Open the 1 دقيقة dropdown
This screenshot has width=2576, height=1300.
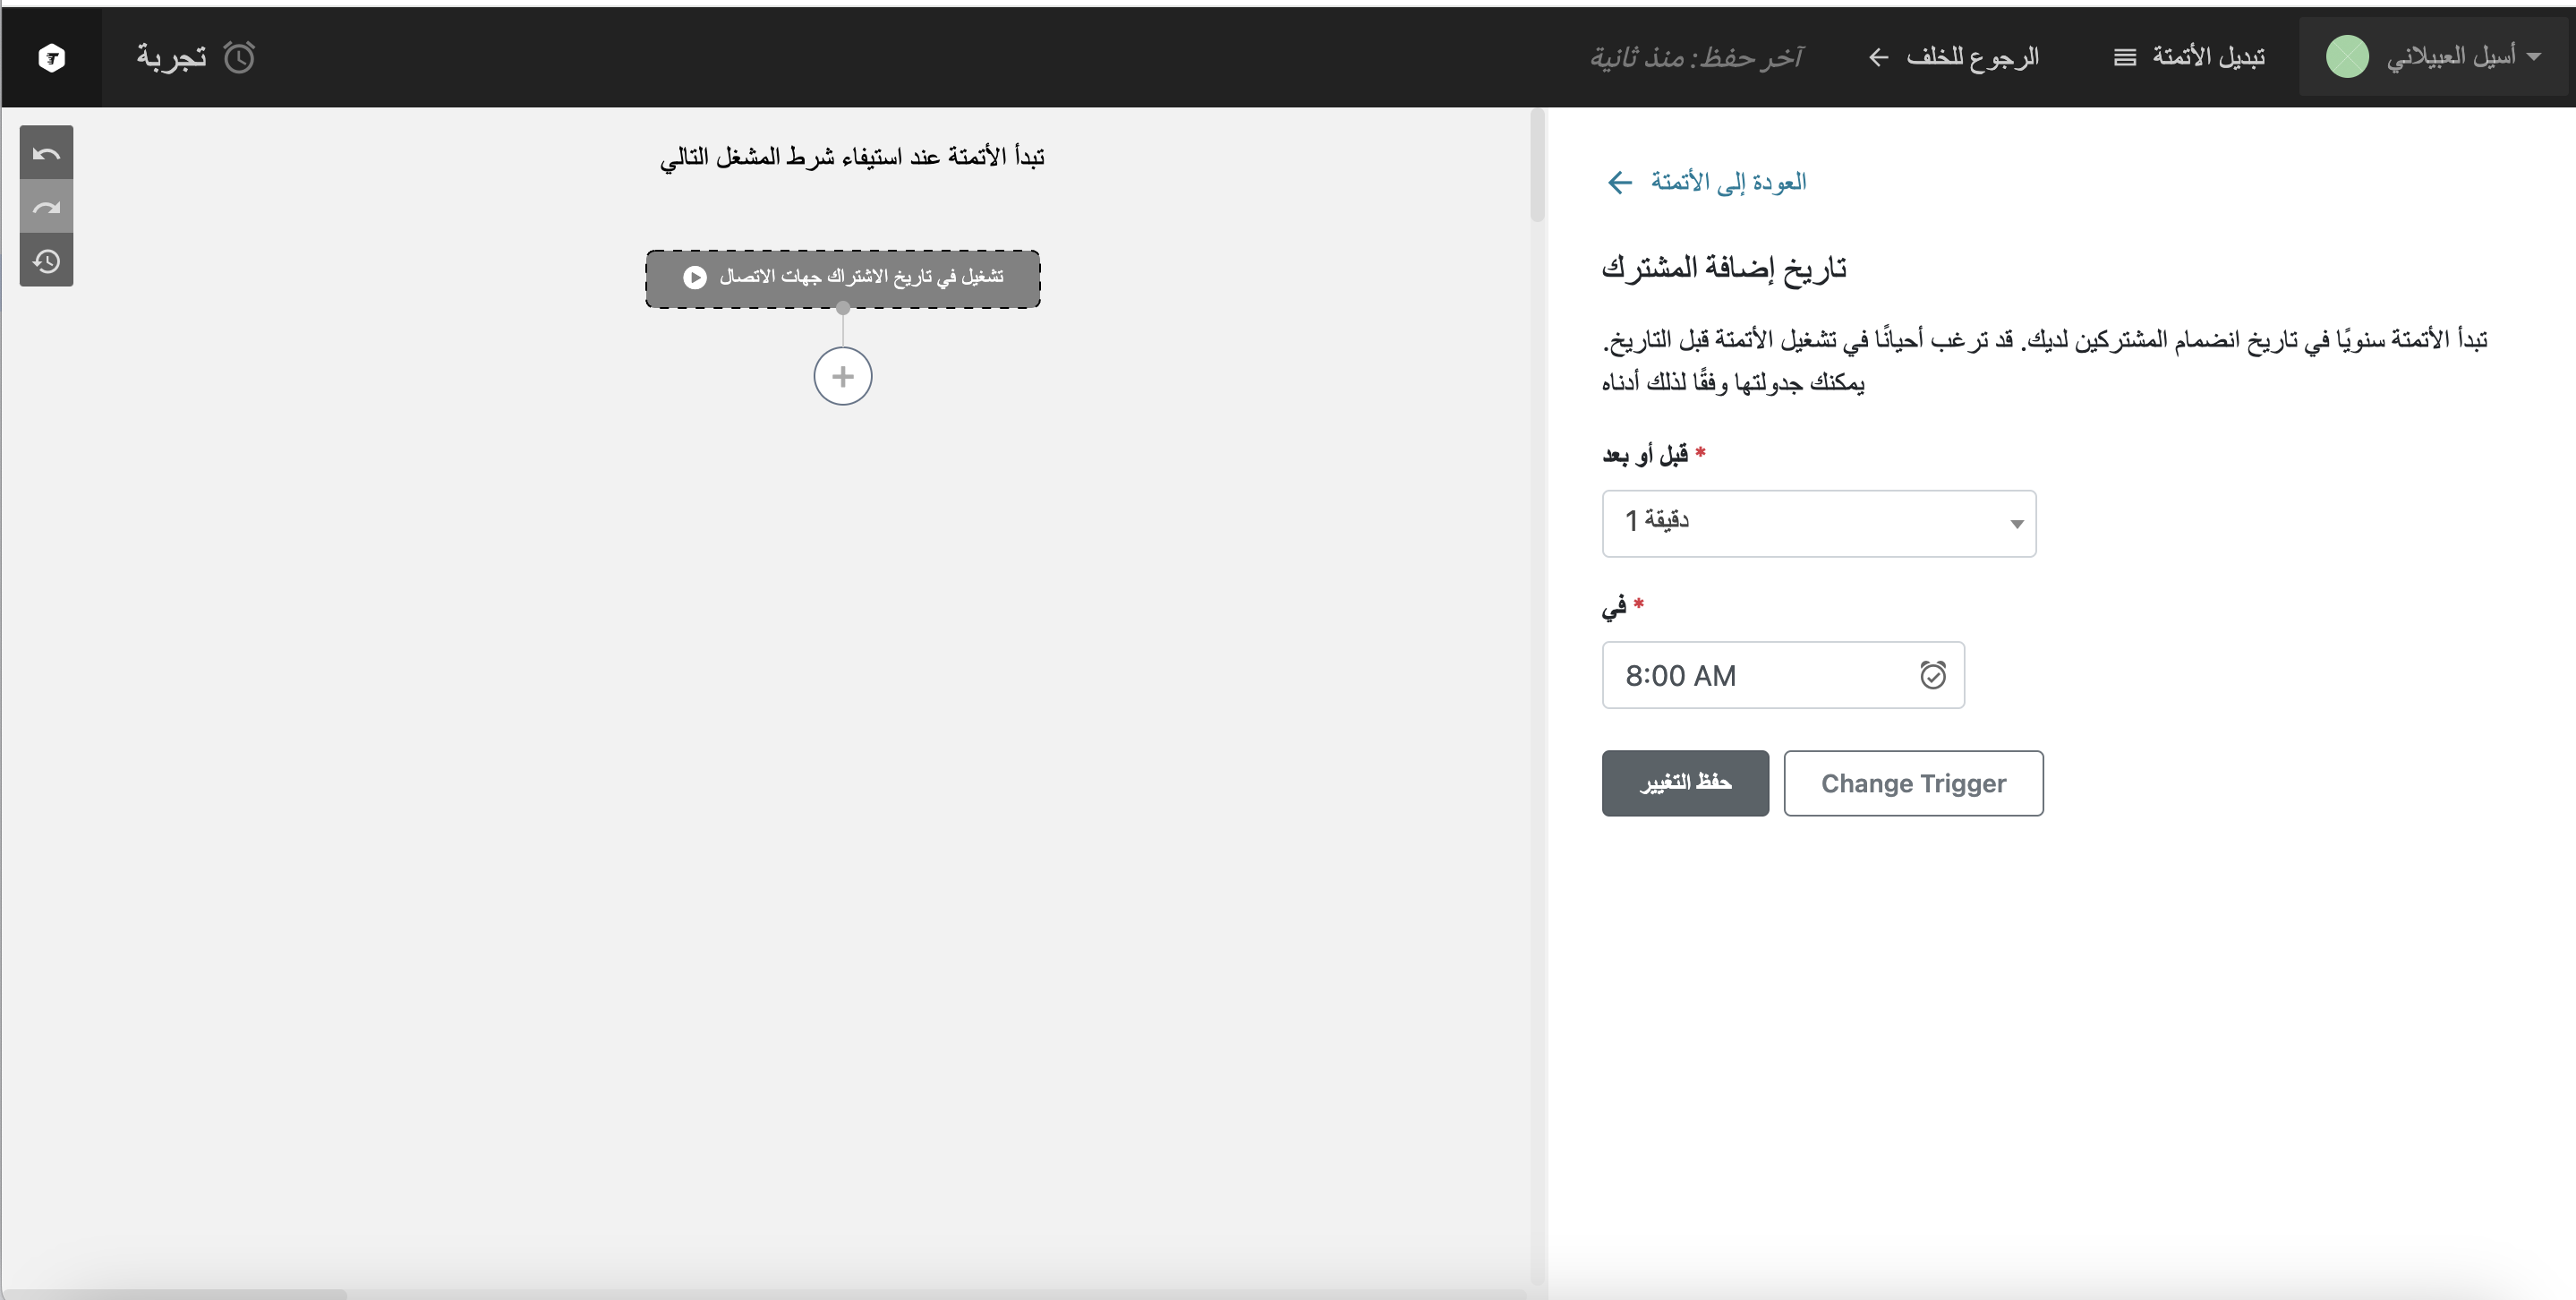pyautogui.click(x=1818, y=523)
